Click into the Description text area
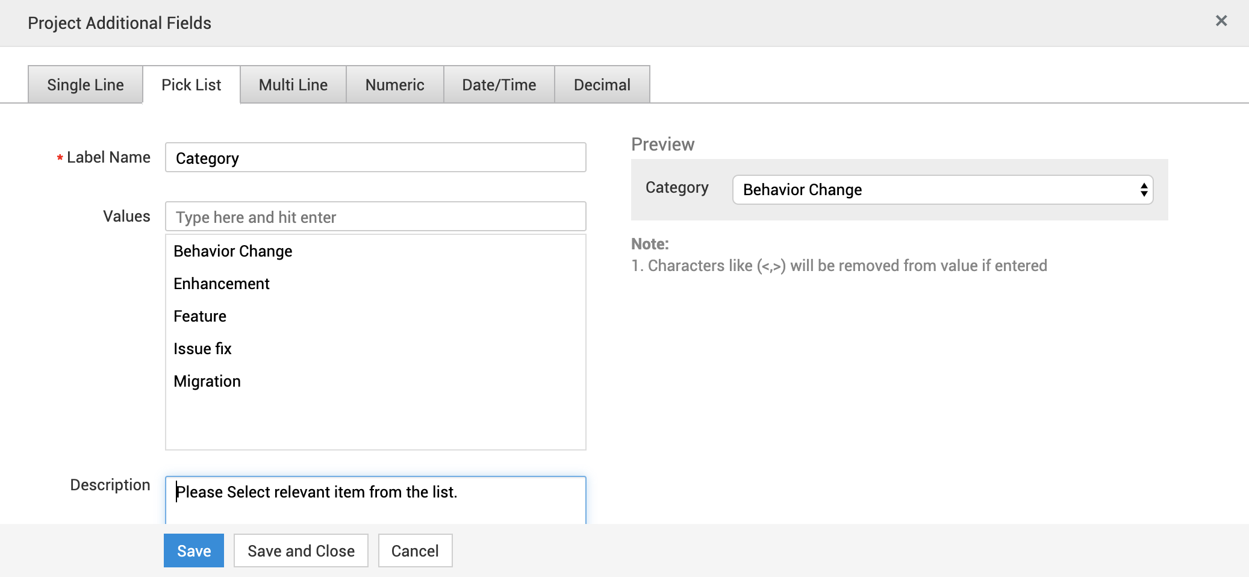Viewport: 1249px width, 577px height. point(375,500)
